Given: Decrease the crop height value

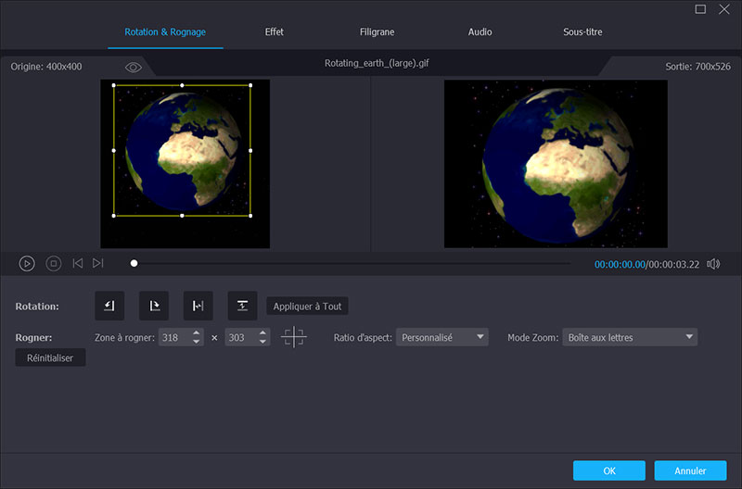Looking at the screenshot, I should pyautogui.click(x=262, y=343).
